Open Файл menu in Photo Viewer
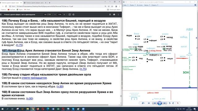 pyautogui.click(x=126, y=5)
